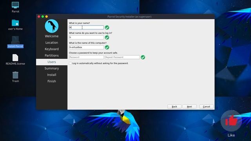Select the Users step in sidebar

51,62
